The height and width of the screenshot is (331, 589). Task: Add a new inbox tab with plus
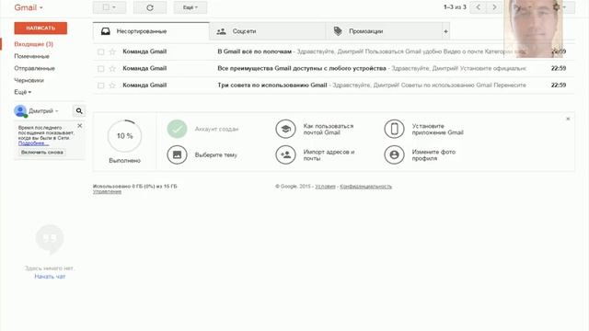[x=445, y=31]
